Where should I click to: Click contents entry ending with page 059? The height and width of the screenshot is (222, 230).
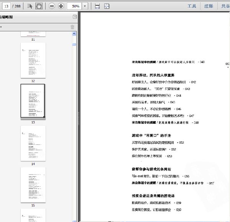(x=156, y=203)
